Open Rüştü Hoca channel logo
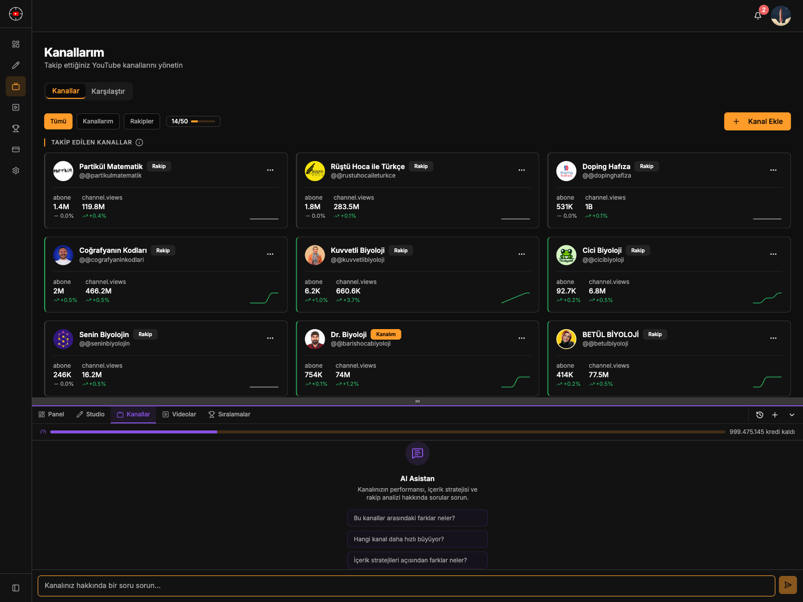 click(x=315, y=171)
